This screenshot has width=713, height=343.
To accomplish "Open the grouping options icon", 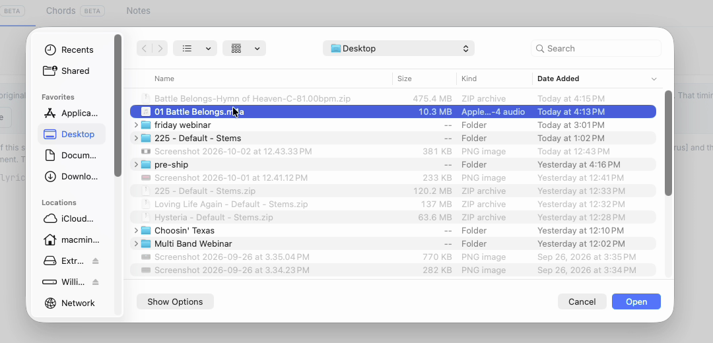I will coord(236,49).
